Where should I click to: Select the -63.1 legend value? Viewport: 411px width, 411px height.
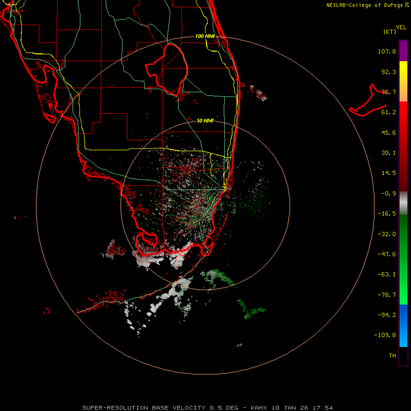(x=387, y=274)
